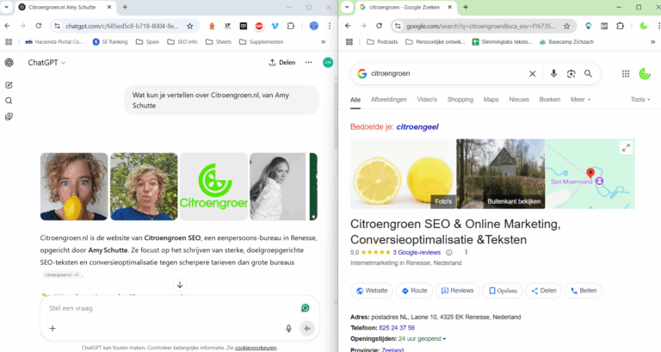Image resolution: width=661 pixels, height=352 pixels.
Task: Search by voice in Google search bar
Action: (x=553, y=74)
